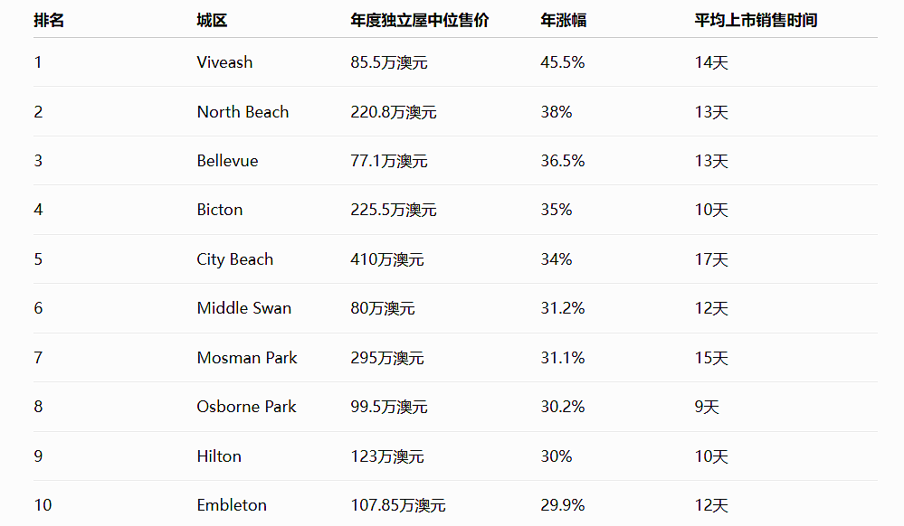This screenshot has height=526, width=904.
Task: Select the 107.85万澳元 price cell
Action: (x=398, y=505)
